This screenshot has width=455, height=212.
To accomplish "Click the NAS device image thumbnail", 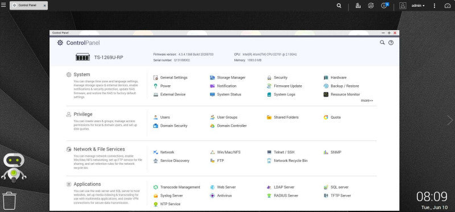I will coord(82,57).
